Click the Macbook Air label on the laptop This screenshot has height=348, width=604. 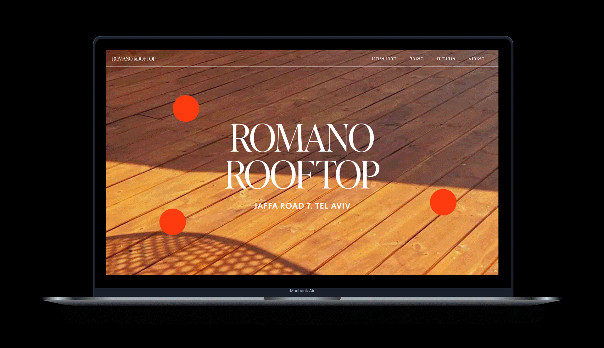[302, 291]
